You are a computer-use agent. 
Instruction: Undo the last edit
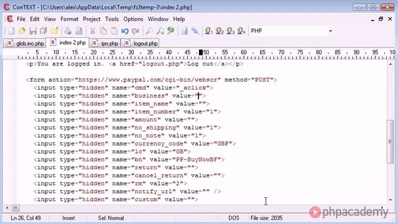[x=124, y=31]
